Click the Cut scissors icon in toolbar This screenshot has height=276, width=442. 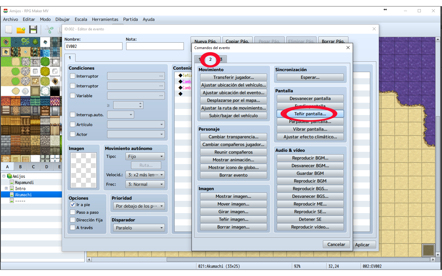49,30
